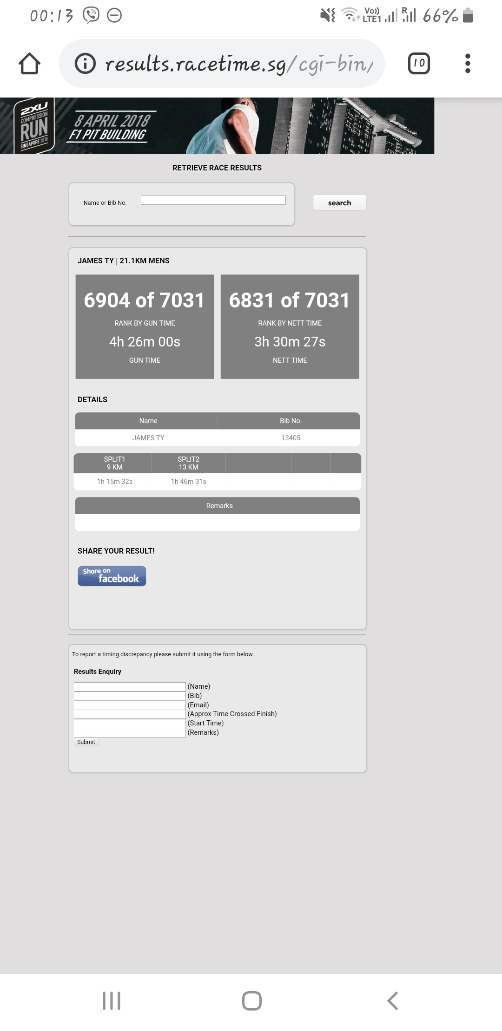Open the browser three-dot menu

coord(468,64)
